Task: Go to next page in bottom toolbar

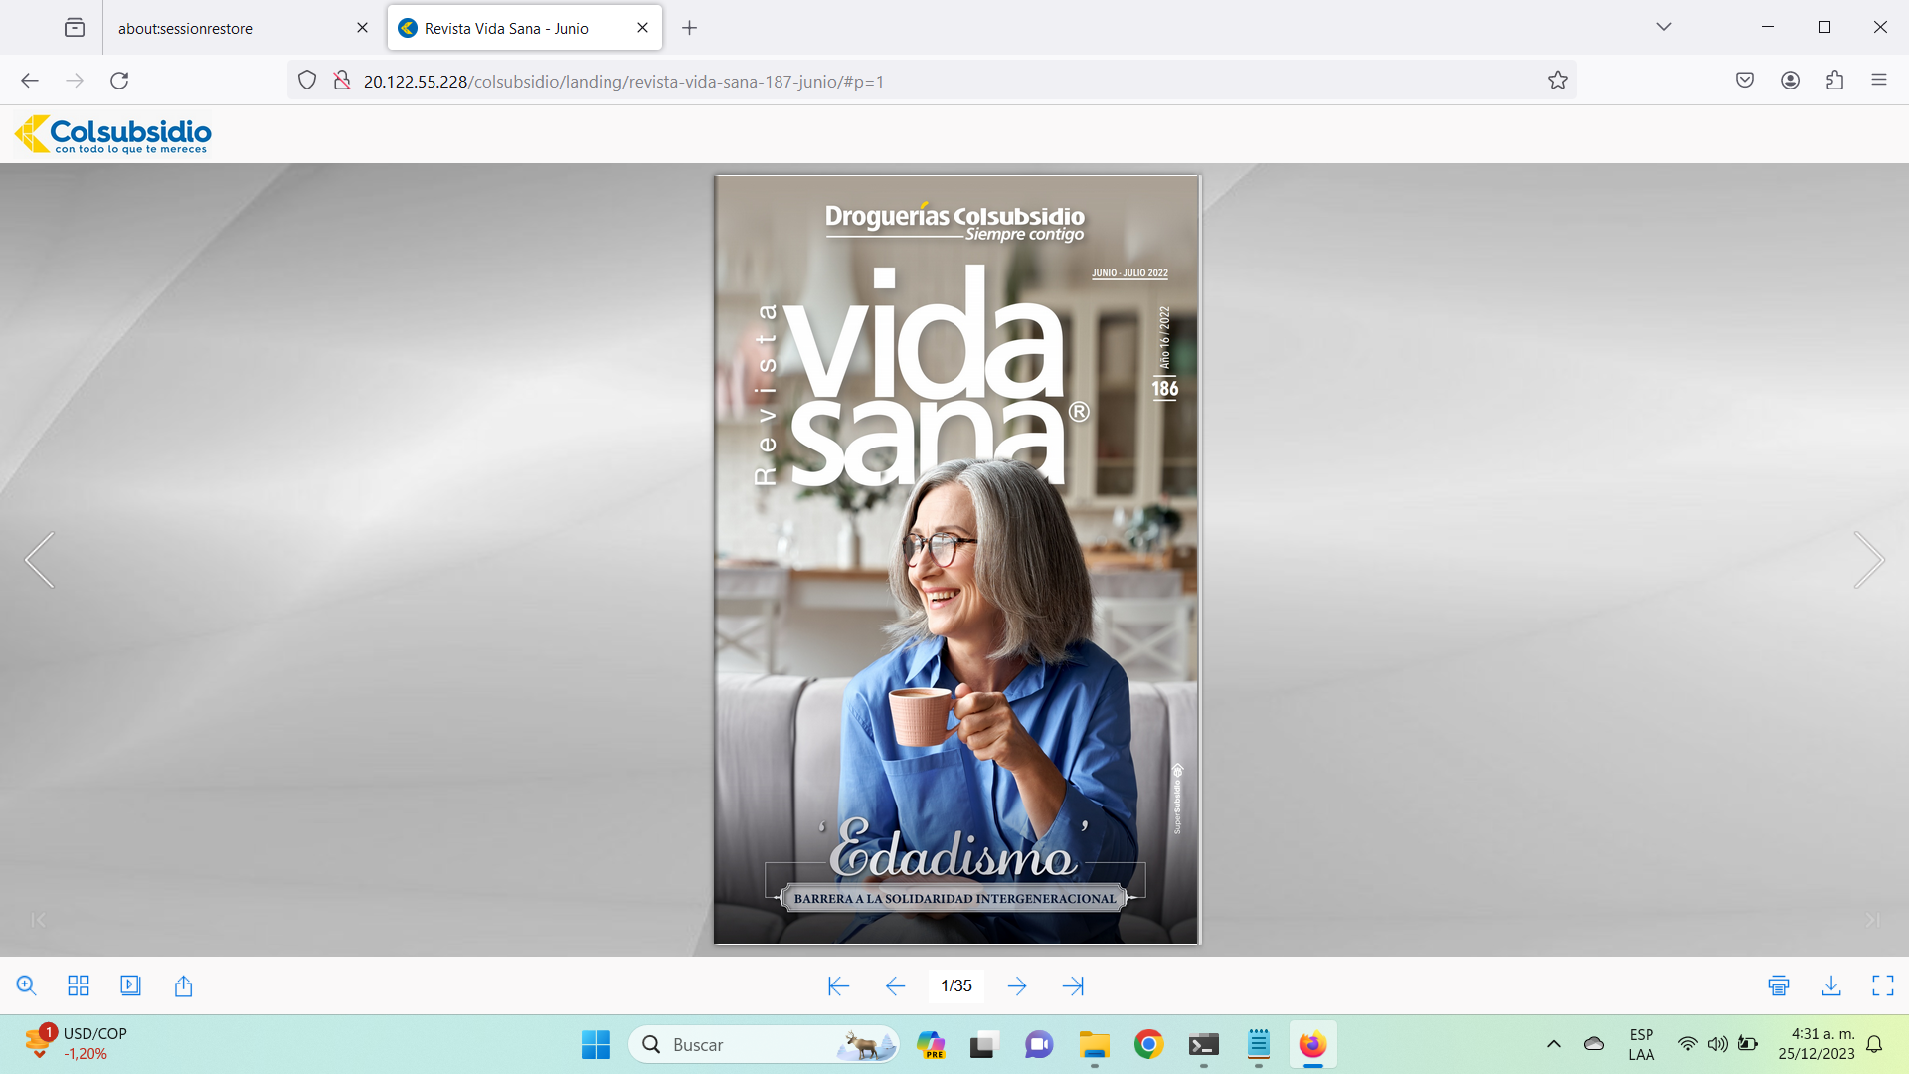Action: (x=1017, y=985)
